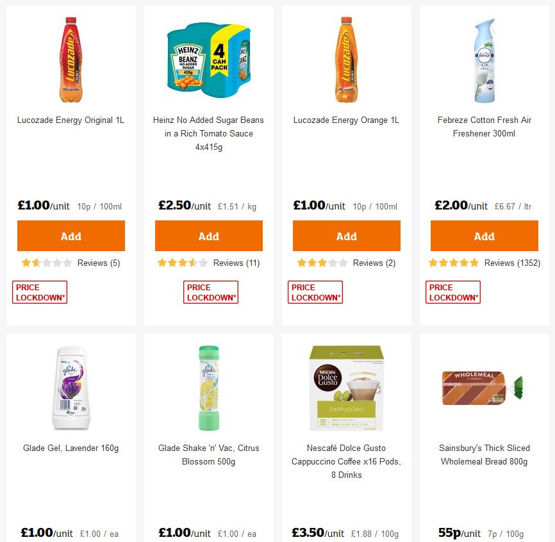Click the PRICE LOCKDOWN badge under Heinz Beanz
The image size is (555, 542).
point(211,292)
